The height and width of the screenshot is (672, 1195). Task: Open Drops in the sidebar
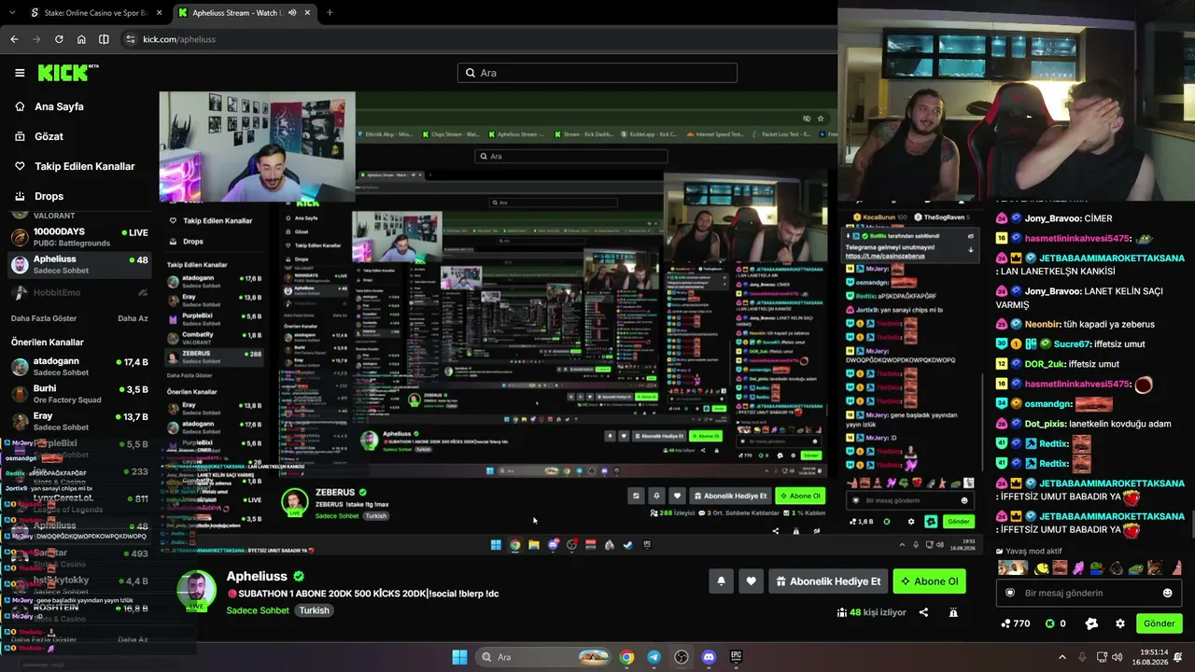pyautogui.click(x=49, y=196)
